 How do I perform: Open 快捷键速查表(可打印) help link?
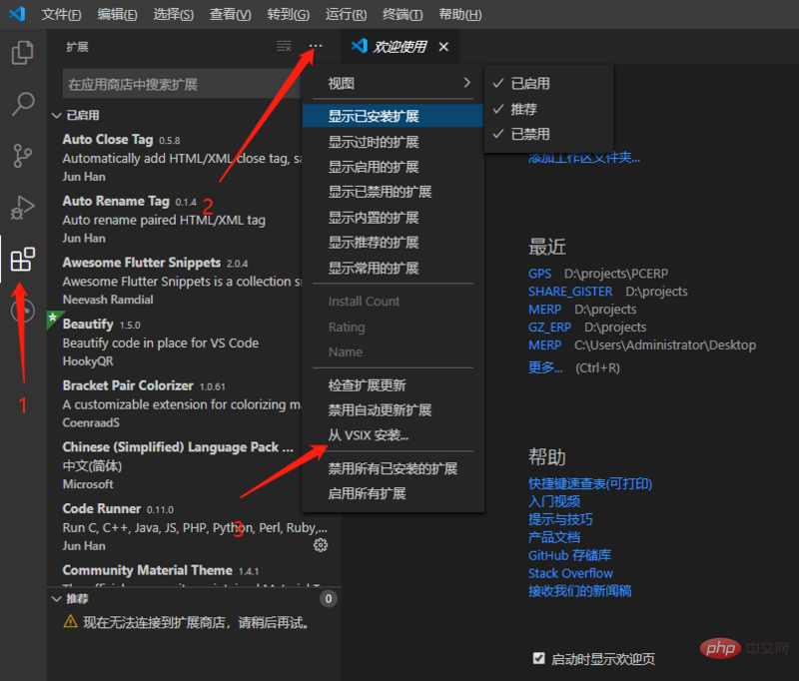click(x=590, y=483)
